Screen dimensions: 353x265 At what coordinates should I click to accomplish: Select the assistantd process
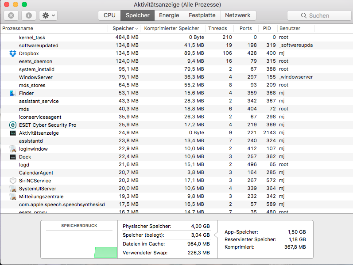tap(176, 141)
